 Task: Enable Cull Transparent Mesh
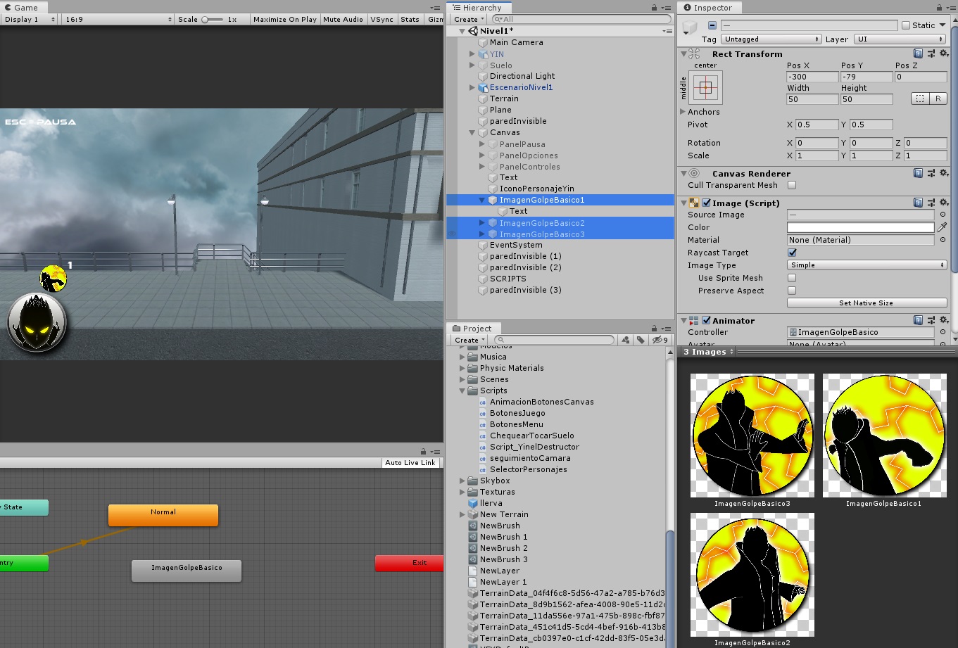click(792, 185)
